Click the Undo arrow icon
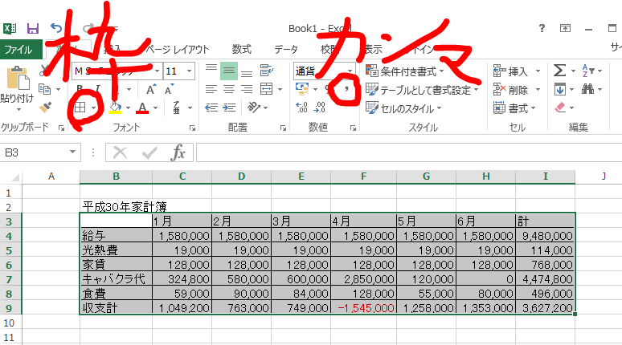Image resolution: width=622 pixels, height=345 pixels. tap(57, 29)
